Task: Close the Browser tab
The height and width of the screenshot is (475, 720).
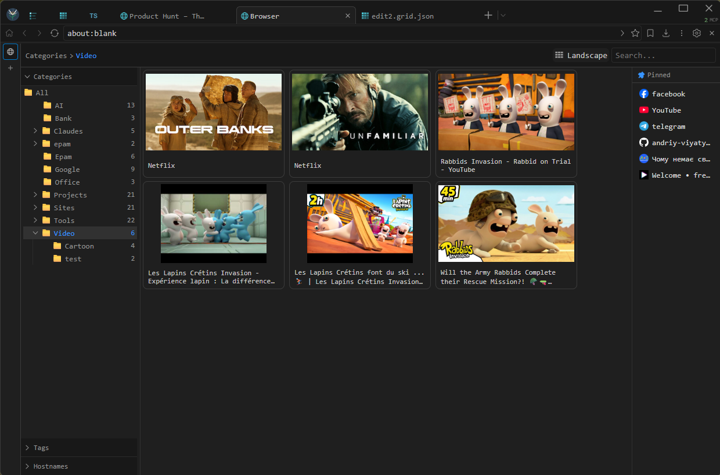Action: click(x=348, y=16)
